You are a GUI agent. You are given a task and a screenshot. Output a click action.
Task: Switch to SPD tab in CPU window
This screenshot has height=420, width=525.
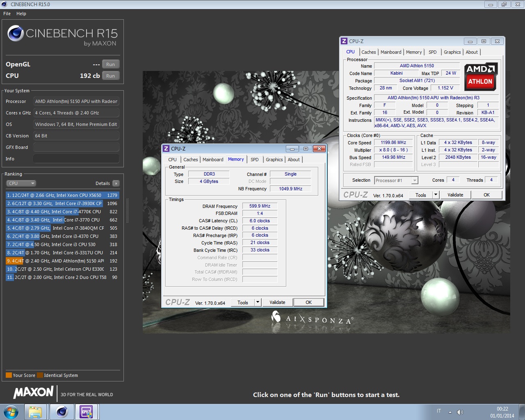432,52
